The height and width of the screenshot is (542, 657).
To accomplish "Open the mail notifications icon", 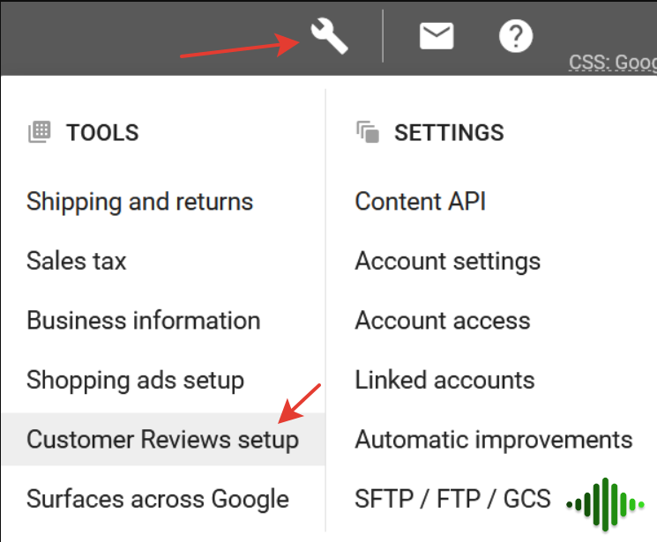I will (437, 36).
